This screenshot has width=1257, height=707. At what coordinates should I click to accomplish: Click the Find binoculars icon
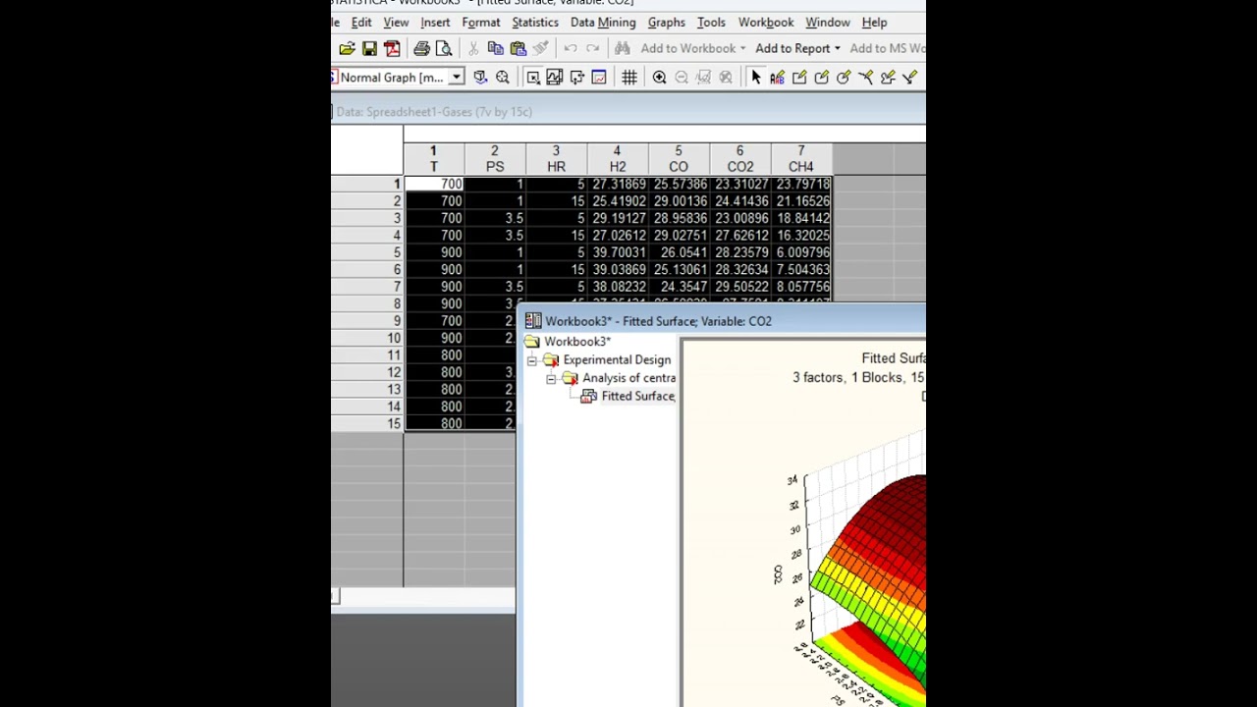[x=622, y=48]
